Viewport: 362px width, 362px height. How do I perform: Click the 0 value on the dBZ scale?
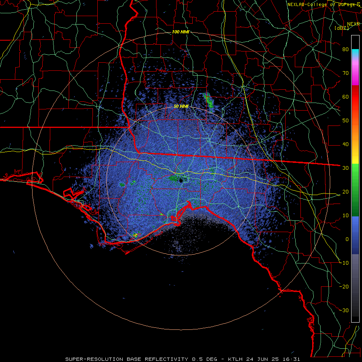[347, 239]
